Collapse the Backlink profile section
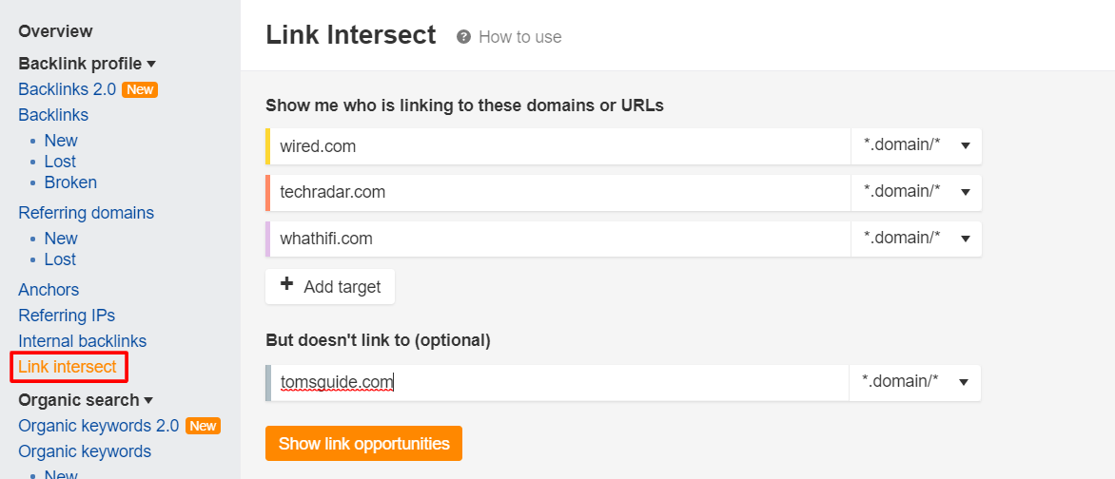Viewport: 1115px width, 479px height. (x=150, y=65)
